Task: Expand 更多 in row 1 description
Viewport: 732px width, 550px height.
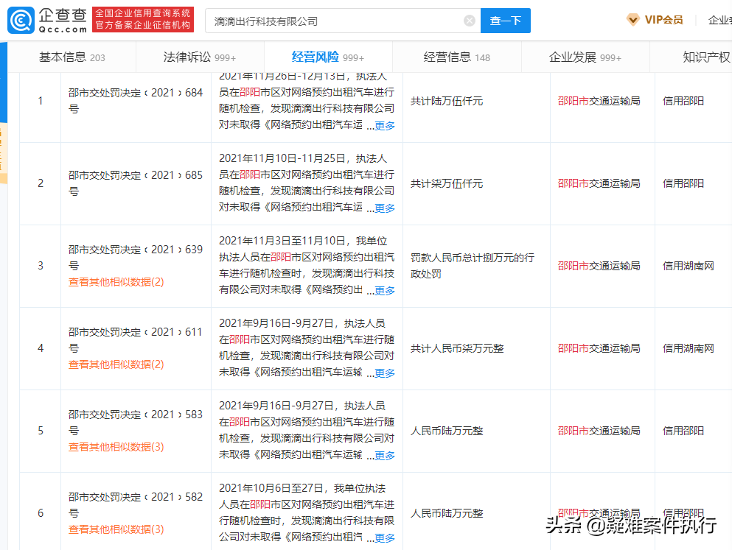Action: (x=385, y=126)
